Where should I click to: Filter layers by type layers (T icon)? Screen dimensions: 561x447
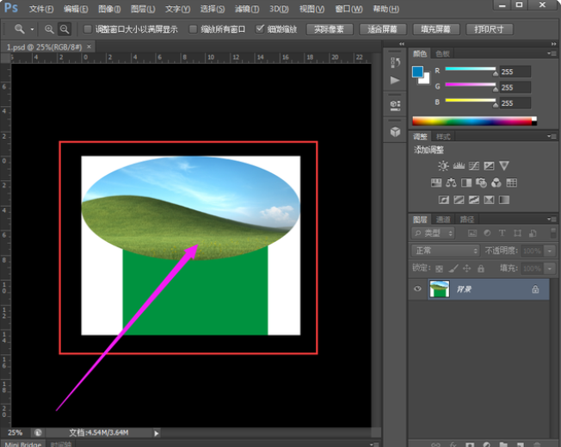[502, 233]
